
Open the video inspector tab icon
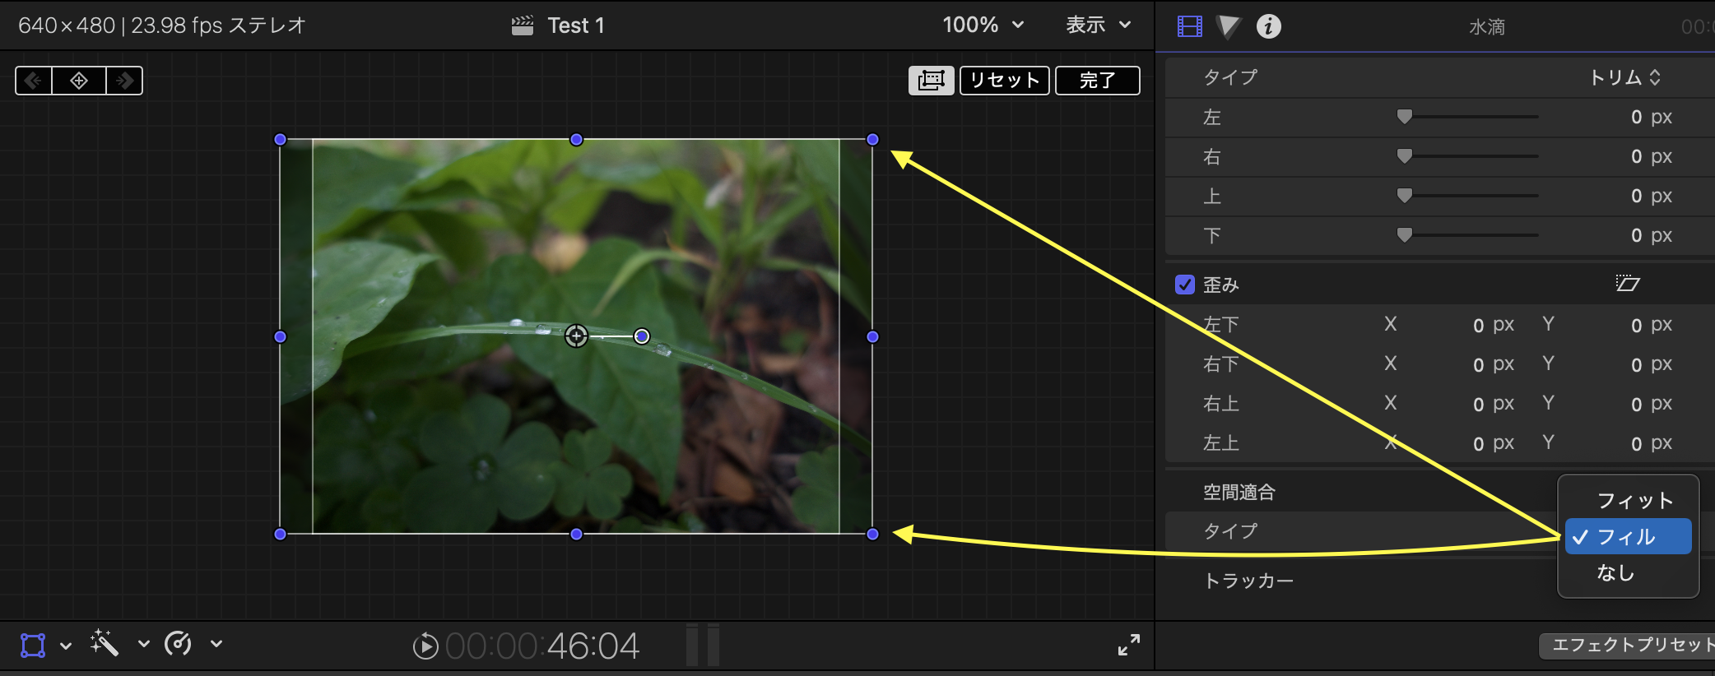click(x=1189, y=26)
